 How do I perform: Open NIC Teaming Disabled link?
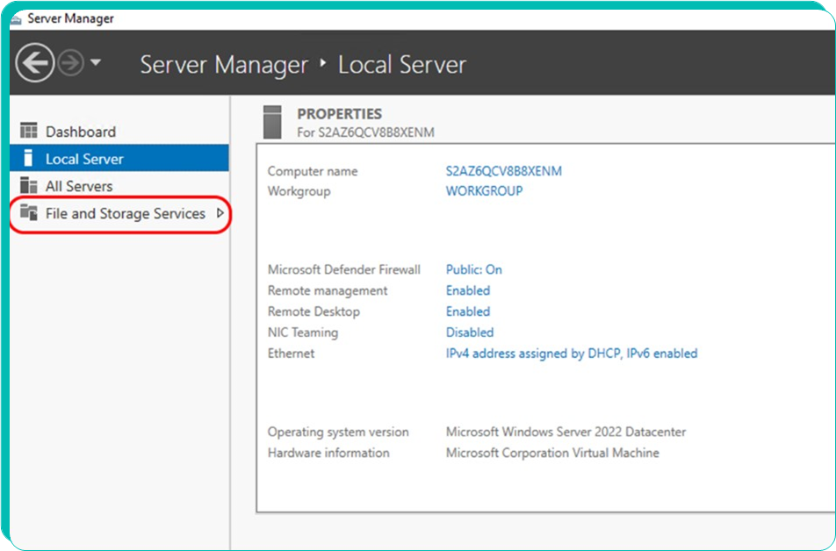[x=470, y=332]
